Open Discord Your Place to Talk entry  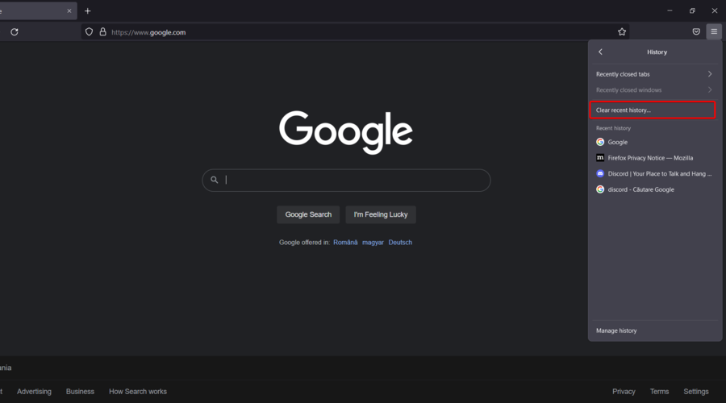(x=653, y=173)
